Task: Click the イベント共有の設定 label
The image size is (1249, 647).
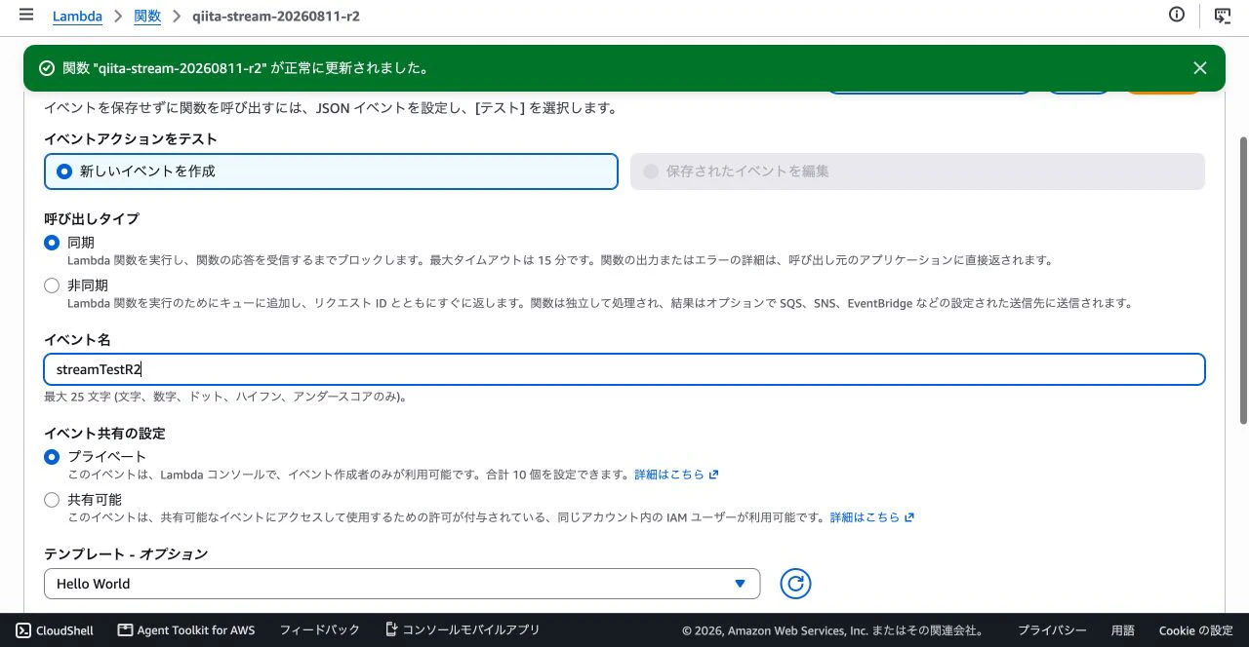Action: click(104, 434)
